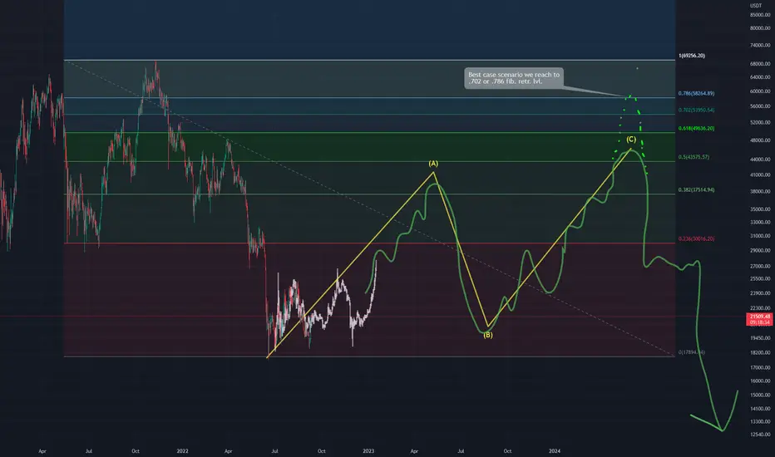This screenshot has height=457, width=775.
Task: Click the 64000.00 price axis label
Action: coord(760,77)
